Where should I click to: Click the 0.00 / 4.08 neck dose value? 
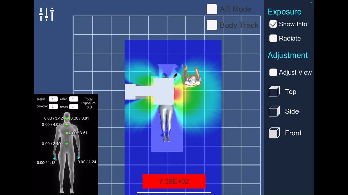click(x=51, y=125)
